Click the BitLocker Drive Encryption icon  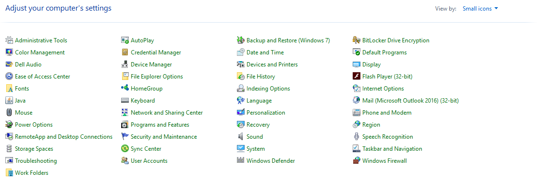tap(357, 40)
